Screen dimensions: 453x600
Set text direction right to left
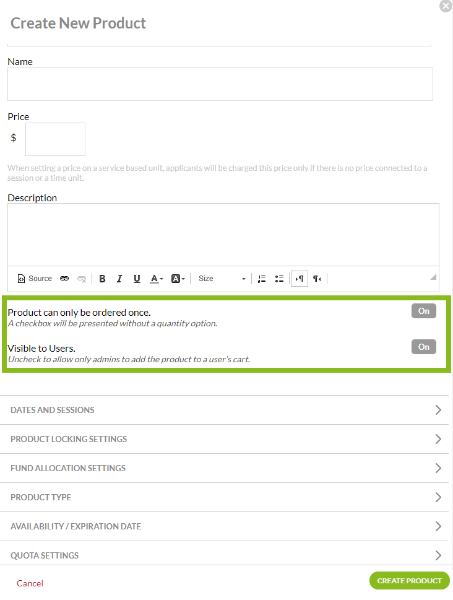point(317,279)
